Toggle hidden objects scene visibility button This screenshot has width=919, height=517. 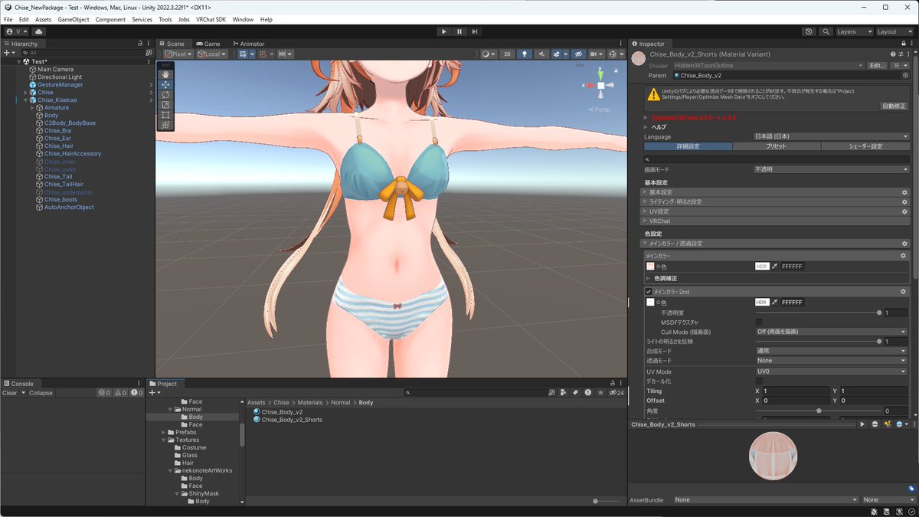pos(579,54)
